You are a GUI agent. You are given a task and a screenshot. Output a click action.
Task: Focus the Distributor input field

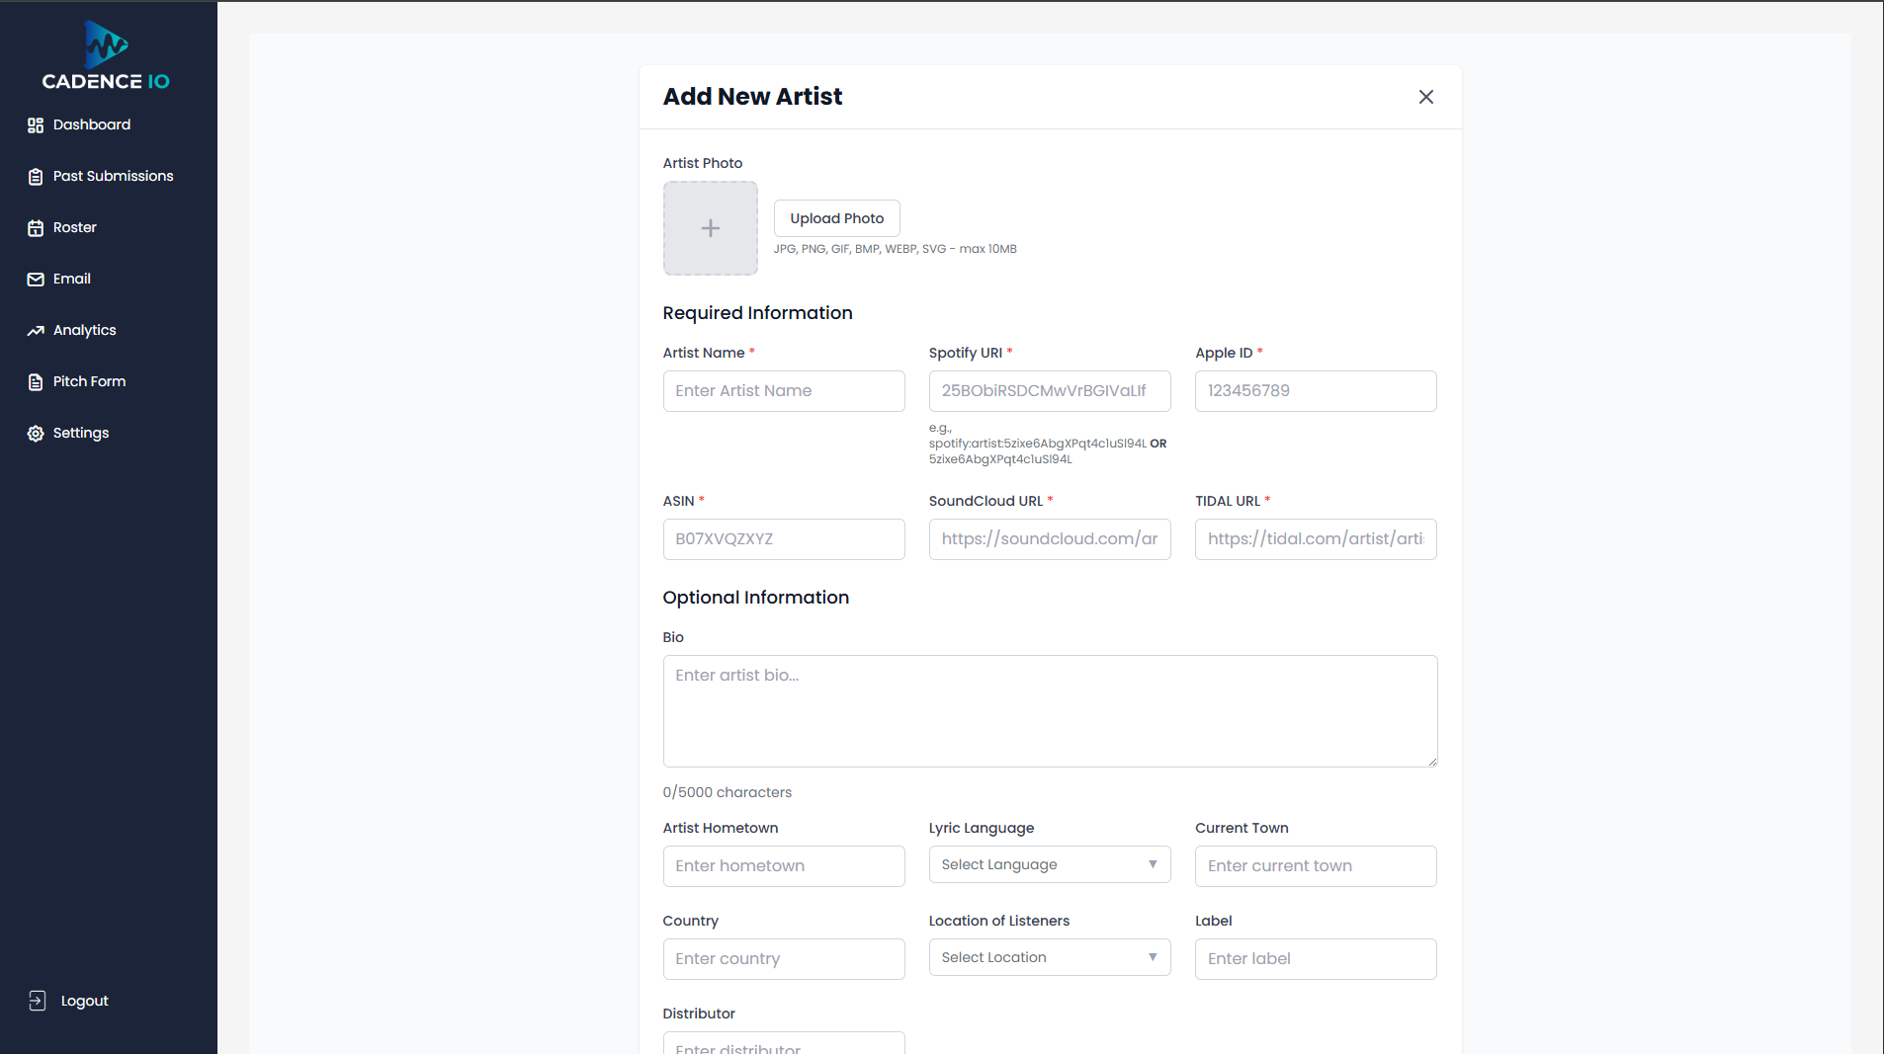[x=784, y=1043]
